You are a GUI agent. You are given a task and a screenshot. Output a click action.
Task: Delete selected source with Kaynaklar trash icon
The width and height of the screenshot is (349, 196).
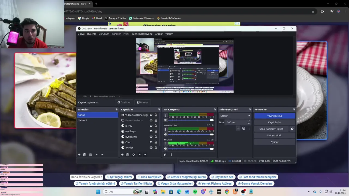click(x=127, y=155)
